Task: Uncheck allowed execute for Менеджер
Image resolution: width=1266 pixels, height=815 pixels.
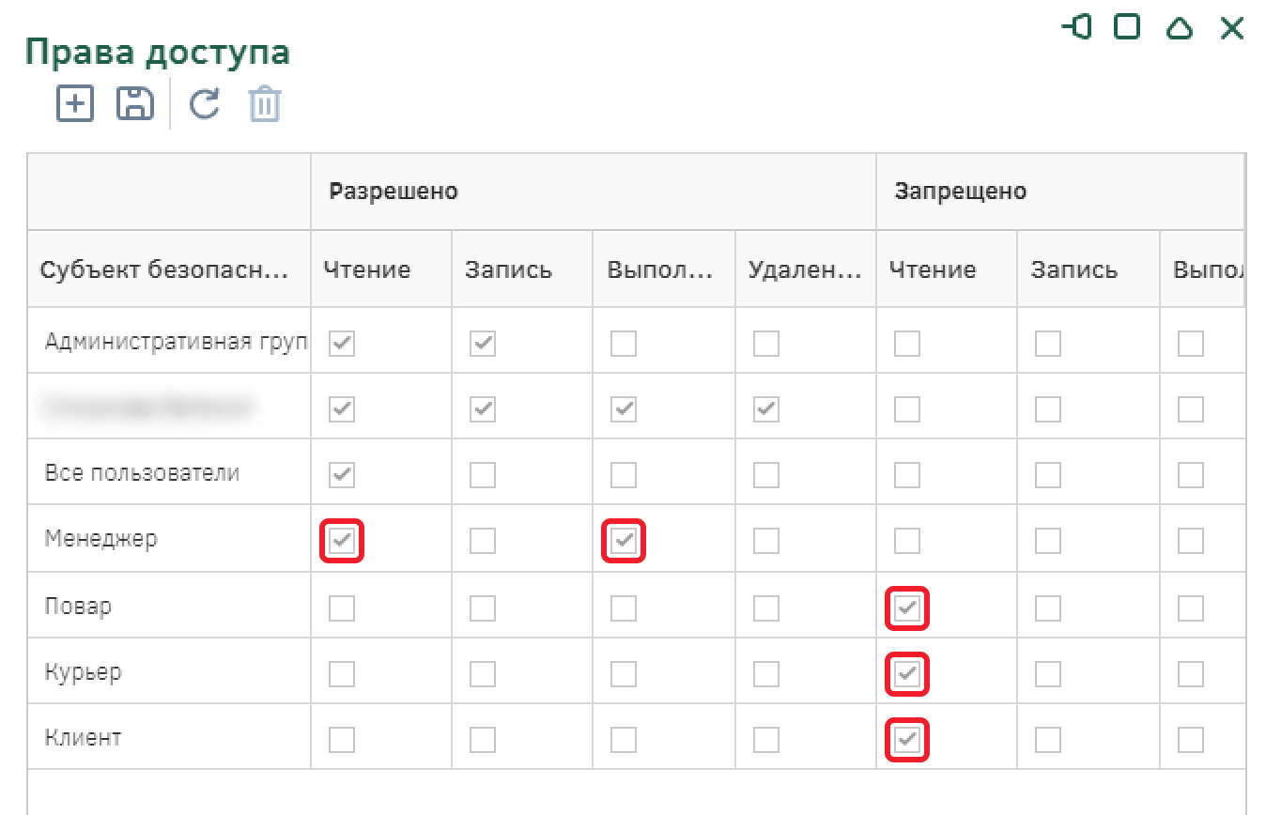Action: (x=624, y=541)
